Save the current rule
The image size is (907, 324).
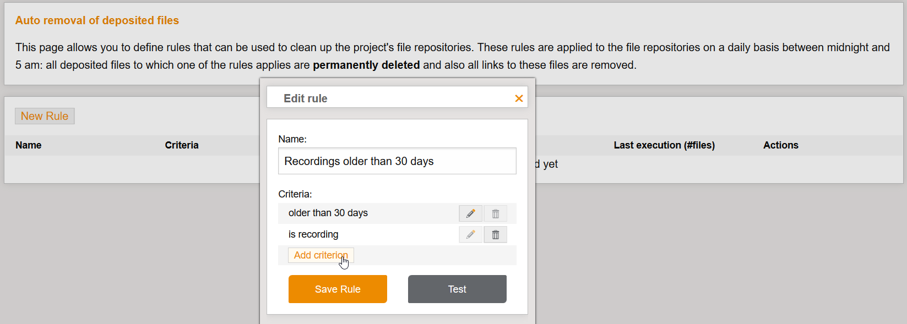pos(338,289)
